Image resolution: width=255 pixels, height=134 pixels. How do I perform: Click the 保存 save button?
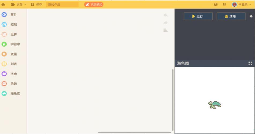pos(36,5)
